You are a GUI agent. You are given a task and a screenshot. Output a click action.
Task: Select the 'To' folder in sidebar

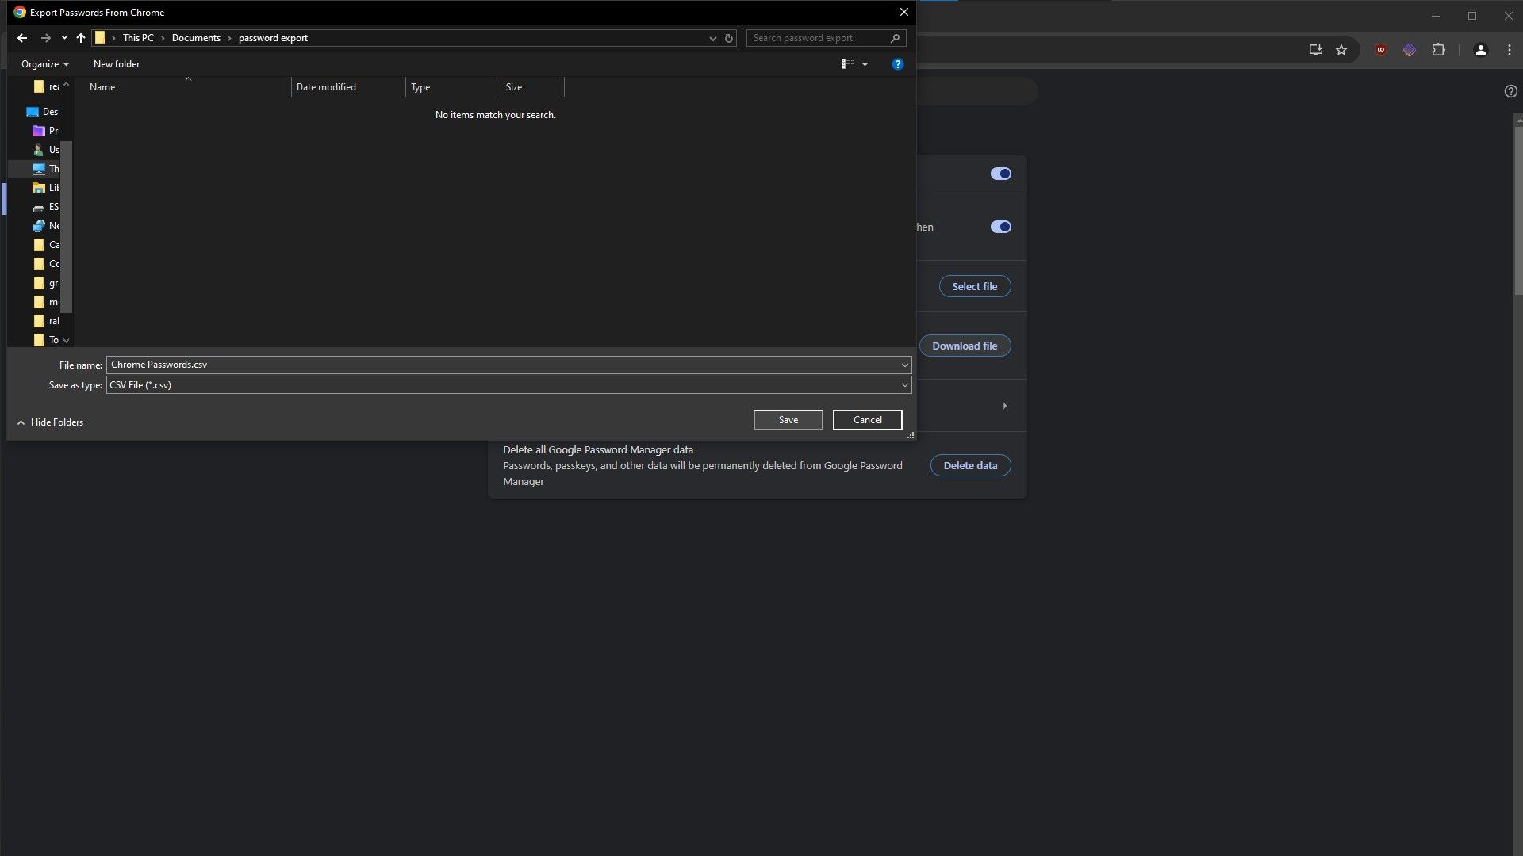[46, 340]
